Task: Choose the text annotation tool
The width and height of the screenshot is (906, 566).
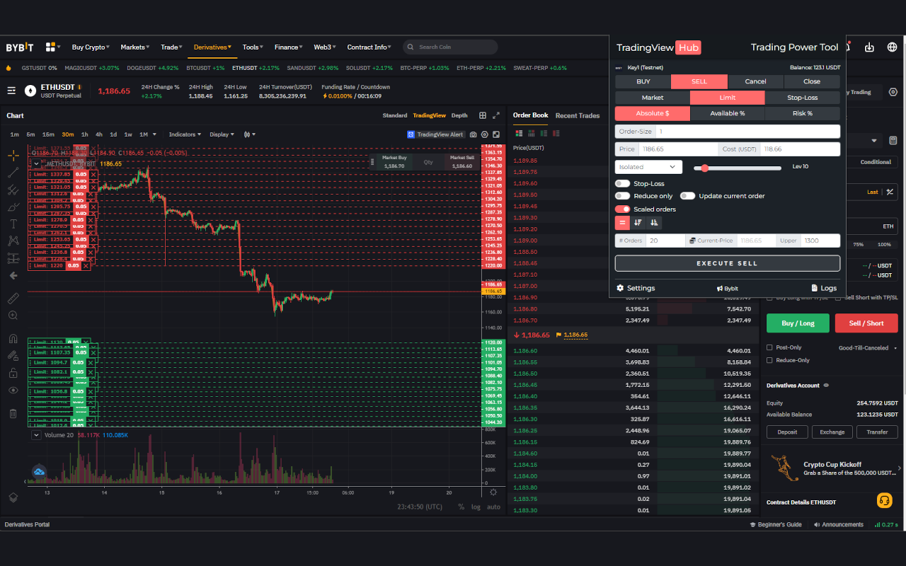Action: 13,224
